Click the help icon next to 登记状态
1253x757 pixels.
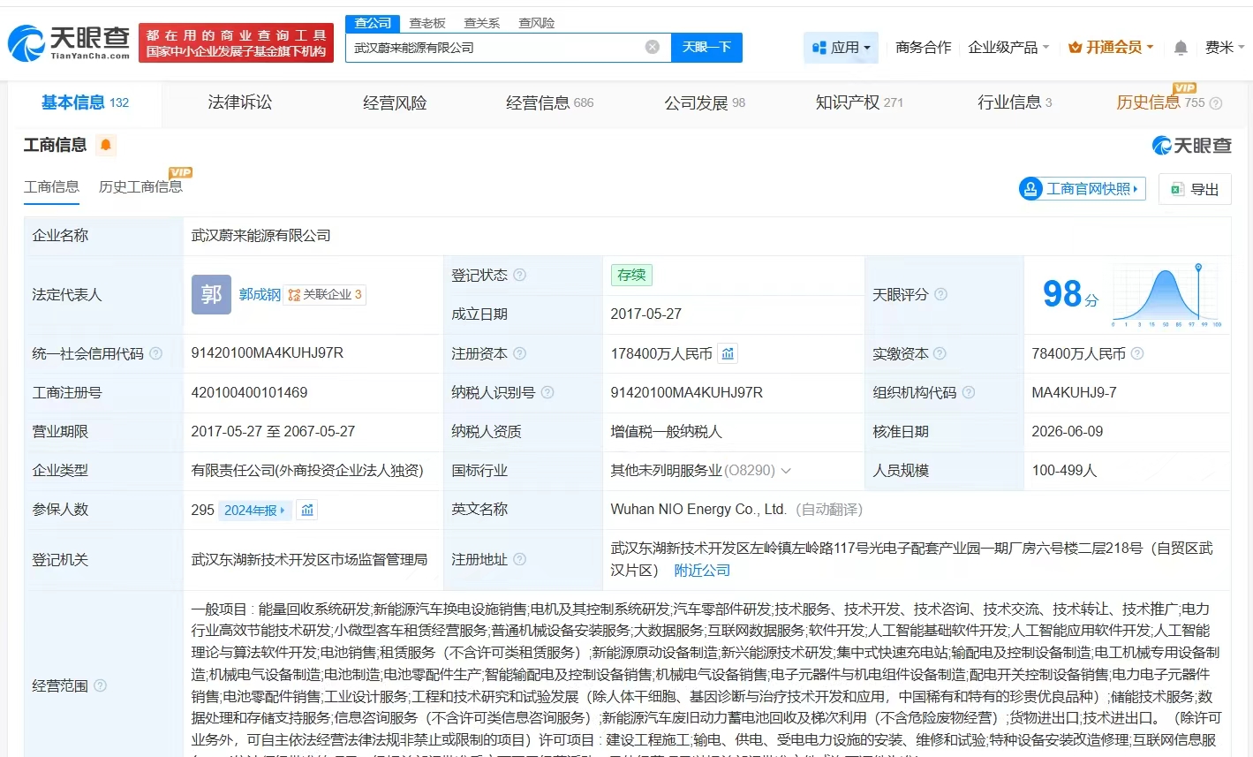(520, 275)
